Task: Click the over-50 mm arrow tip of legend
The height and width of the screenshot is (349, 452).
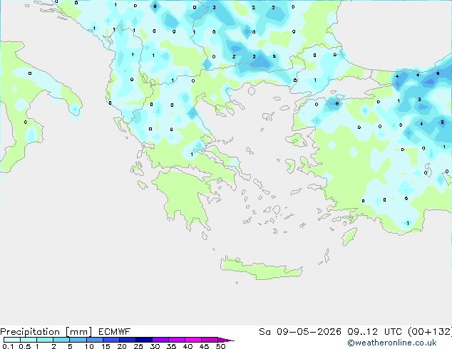Action: tap(226, 340)
